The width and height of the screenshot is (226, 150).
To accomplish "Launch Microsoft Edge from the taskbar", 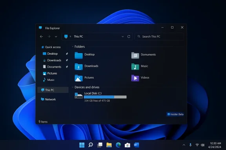I will (x=118, y=145).
